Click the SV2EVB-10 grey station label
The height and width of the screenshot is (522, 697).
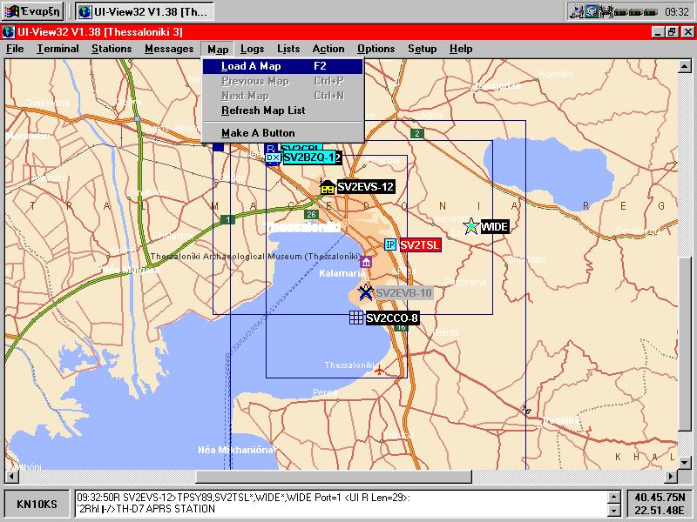click(403, 293)
